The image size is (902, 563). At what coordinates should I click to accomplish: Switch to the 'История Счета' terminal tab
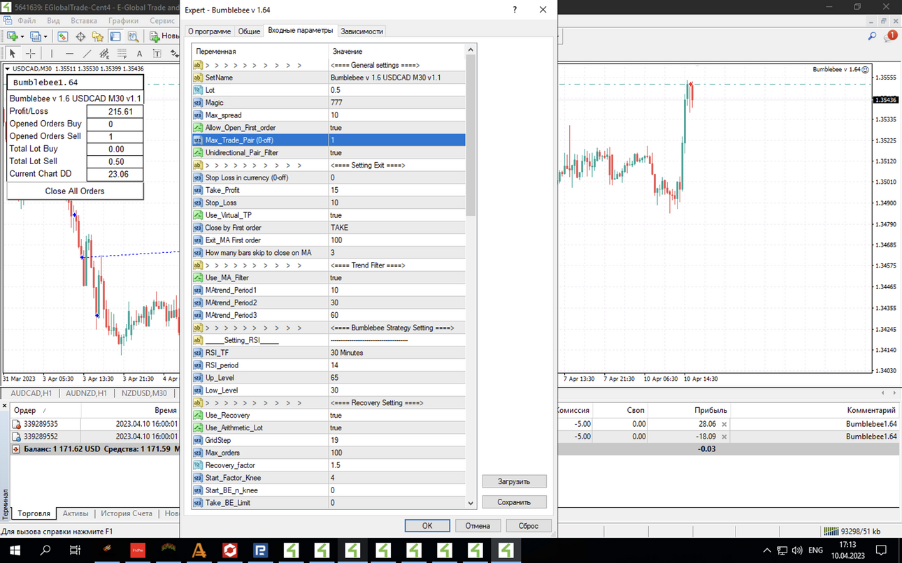pyautogui.click(x=127, y=513)
